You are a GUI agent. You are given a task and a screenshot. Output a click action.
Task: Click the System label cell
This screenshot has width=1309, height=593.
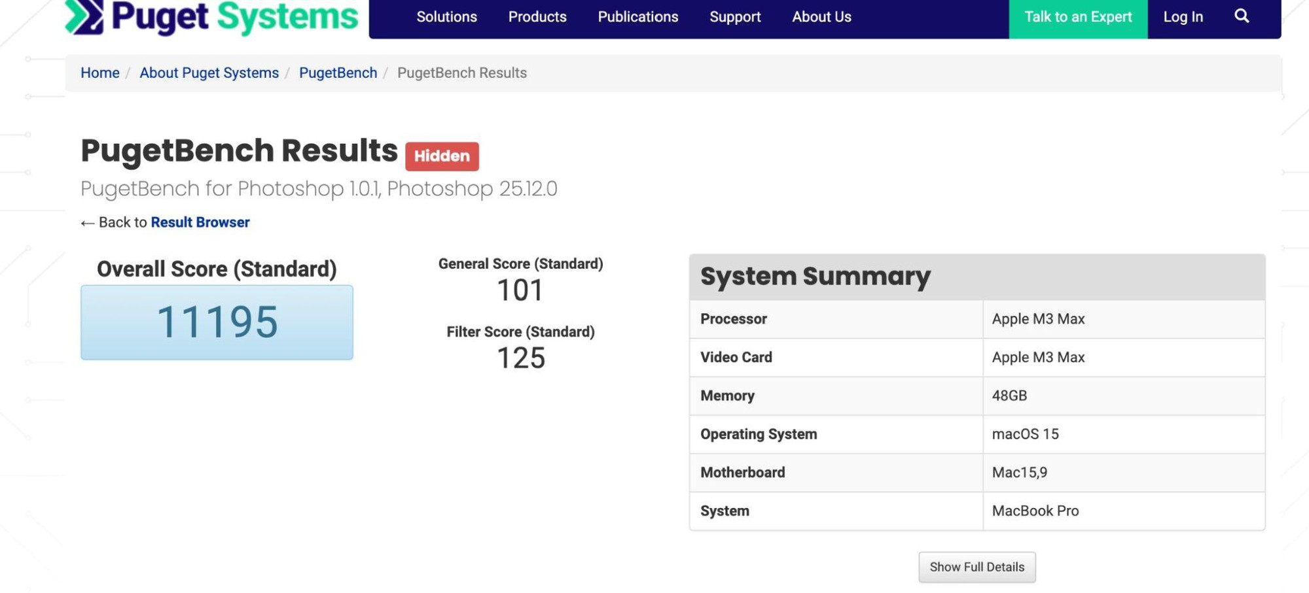coord(836,511)
